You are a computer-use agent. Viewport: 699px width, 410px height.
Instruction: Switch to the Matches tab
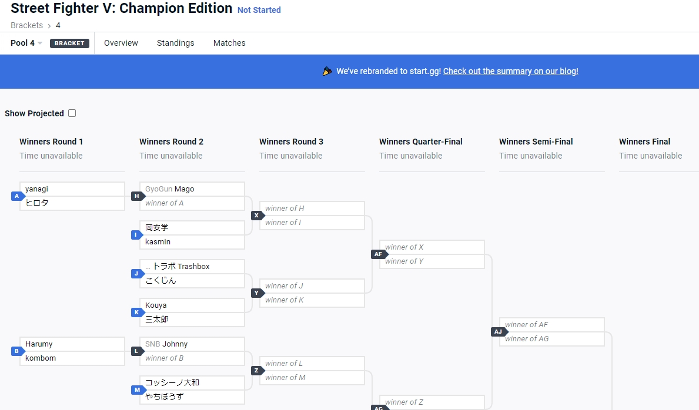(229, 43)
